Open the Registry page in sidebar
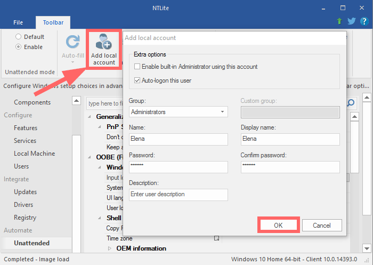 [x=25, y=218]
